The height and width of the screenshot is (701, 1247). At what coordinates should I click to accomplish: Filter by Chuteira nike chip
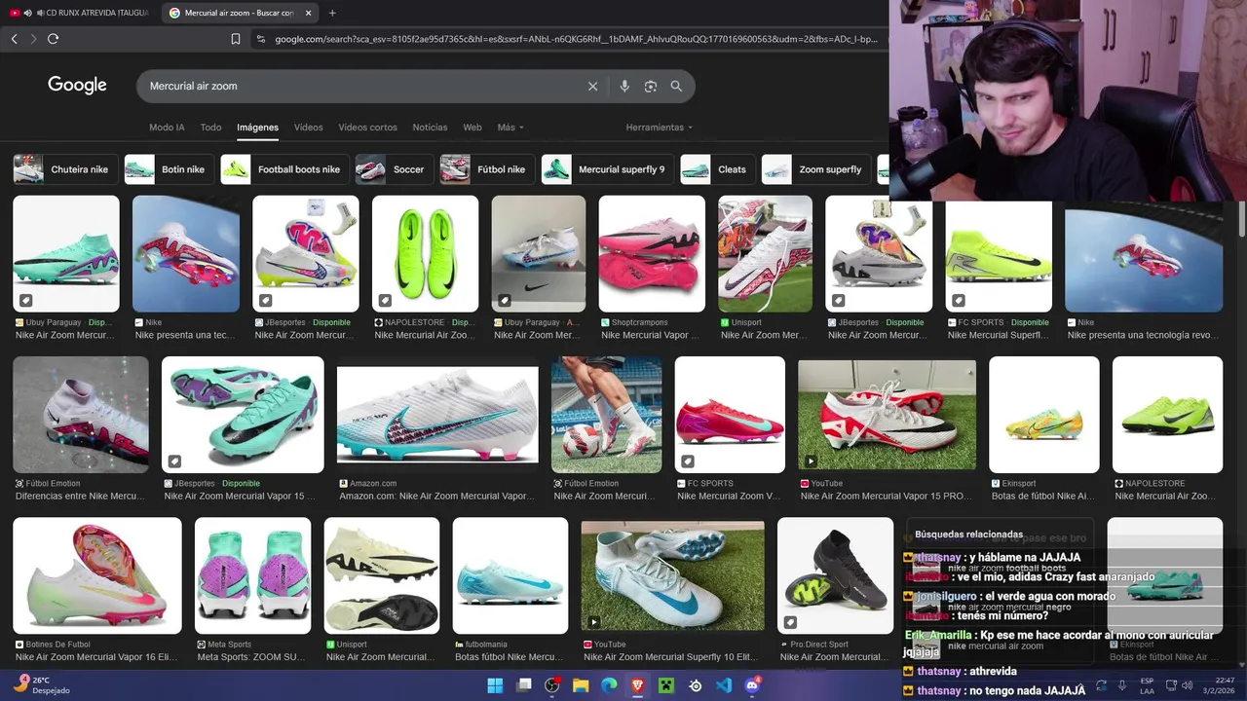pos(65,169)
